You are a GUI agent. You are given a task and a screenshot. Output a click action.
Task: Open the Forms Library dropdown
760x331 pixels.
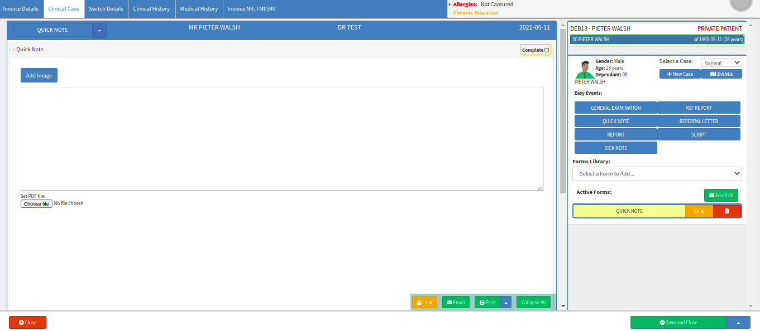pyautogui.click(x=657, y=174)
